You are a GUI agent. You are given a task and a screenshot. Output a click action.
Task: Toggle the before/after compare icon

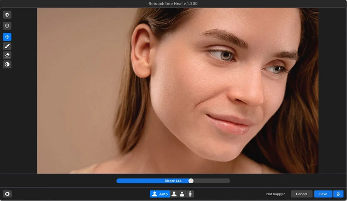click(7, 15)
